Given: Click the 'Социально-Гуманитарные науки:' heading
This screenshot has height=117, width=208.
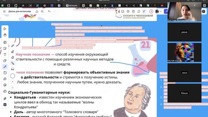Looking at the screenshot, I should [39, 92].
